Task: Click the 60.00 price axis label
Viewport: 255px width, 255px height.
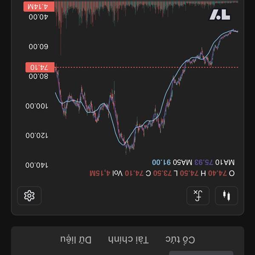Action: (38, 46)
